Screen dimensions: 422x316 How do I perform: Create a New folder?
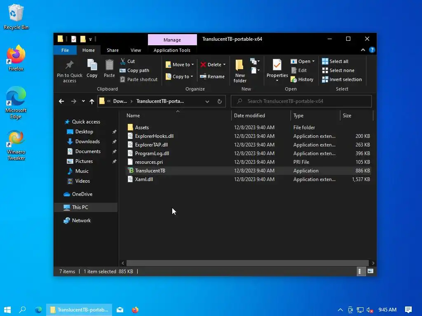[x=240, y=71]
